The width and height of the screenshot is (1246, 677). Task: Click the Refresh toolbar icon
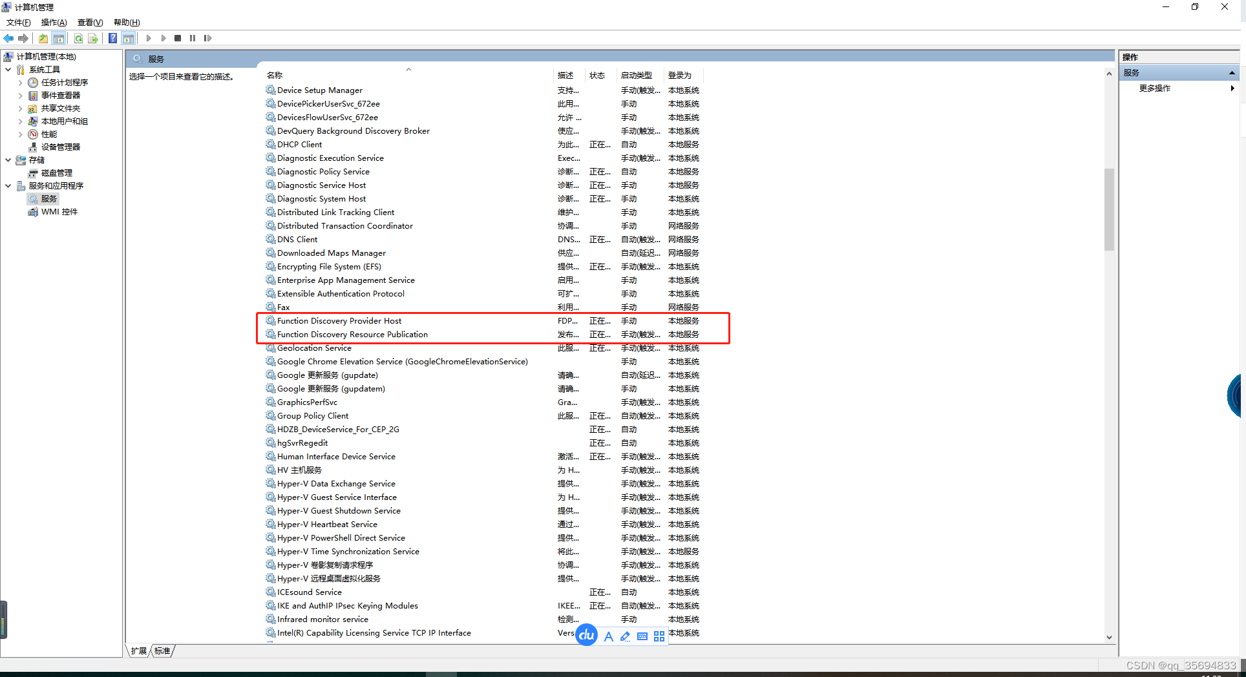[78, 38]
